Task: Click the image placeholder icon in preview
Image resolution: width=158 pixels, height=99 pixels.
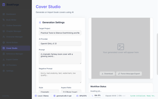Action: point(121,47)
